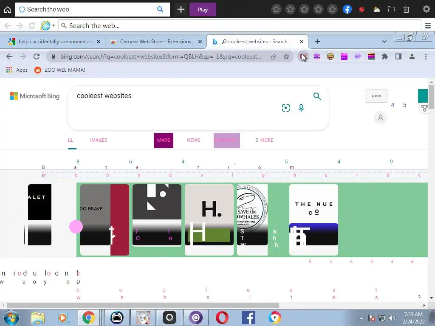This screenshot has height=326, width=435.
Task: Open the Chrome profile avatar
Action: click(x=412, y=56)
